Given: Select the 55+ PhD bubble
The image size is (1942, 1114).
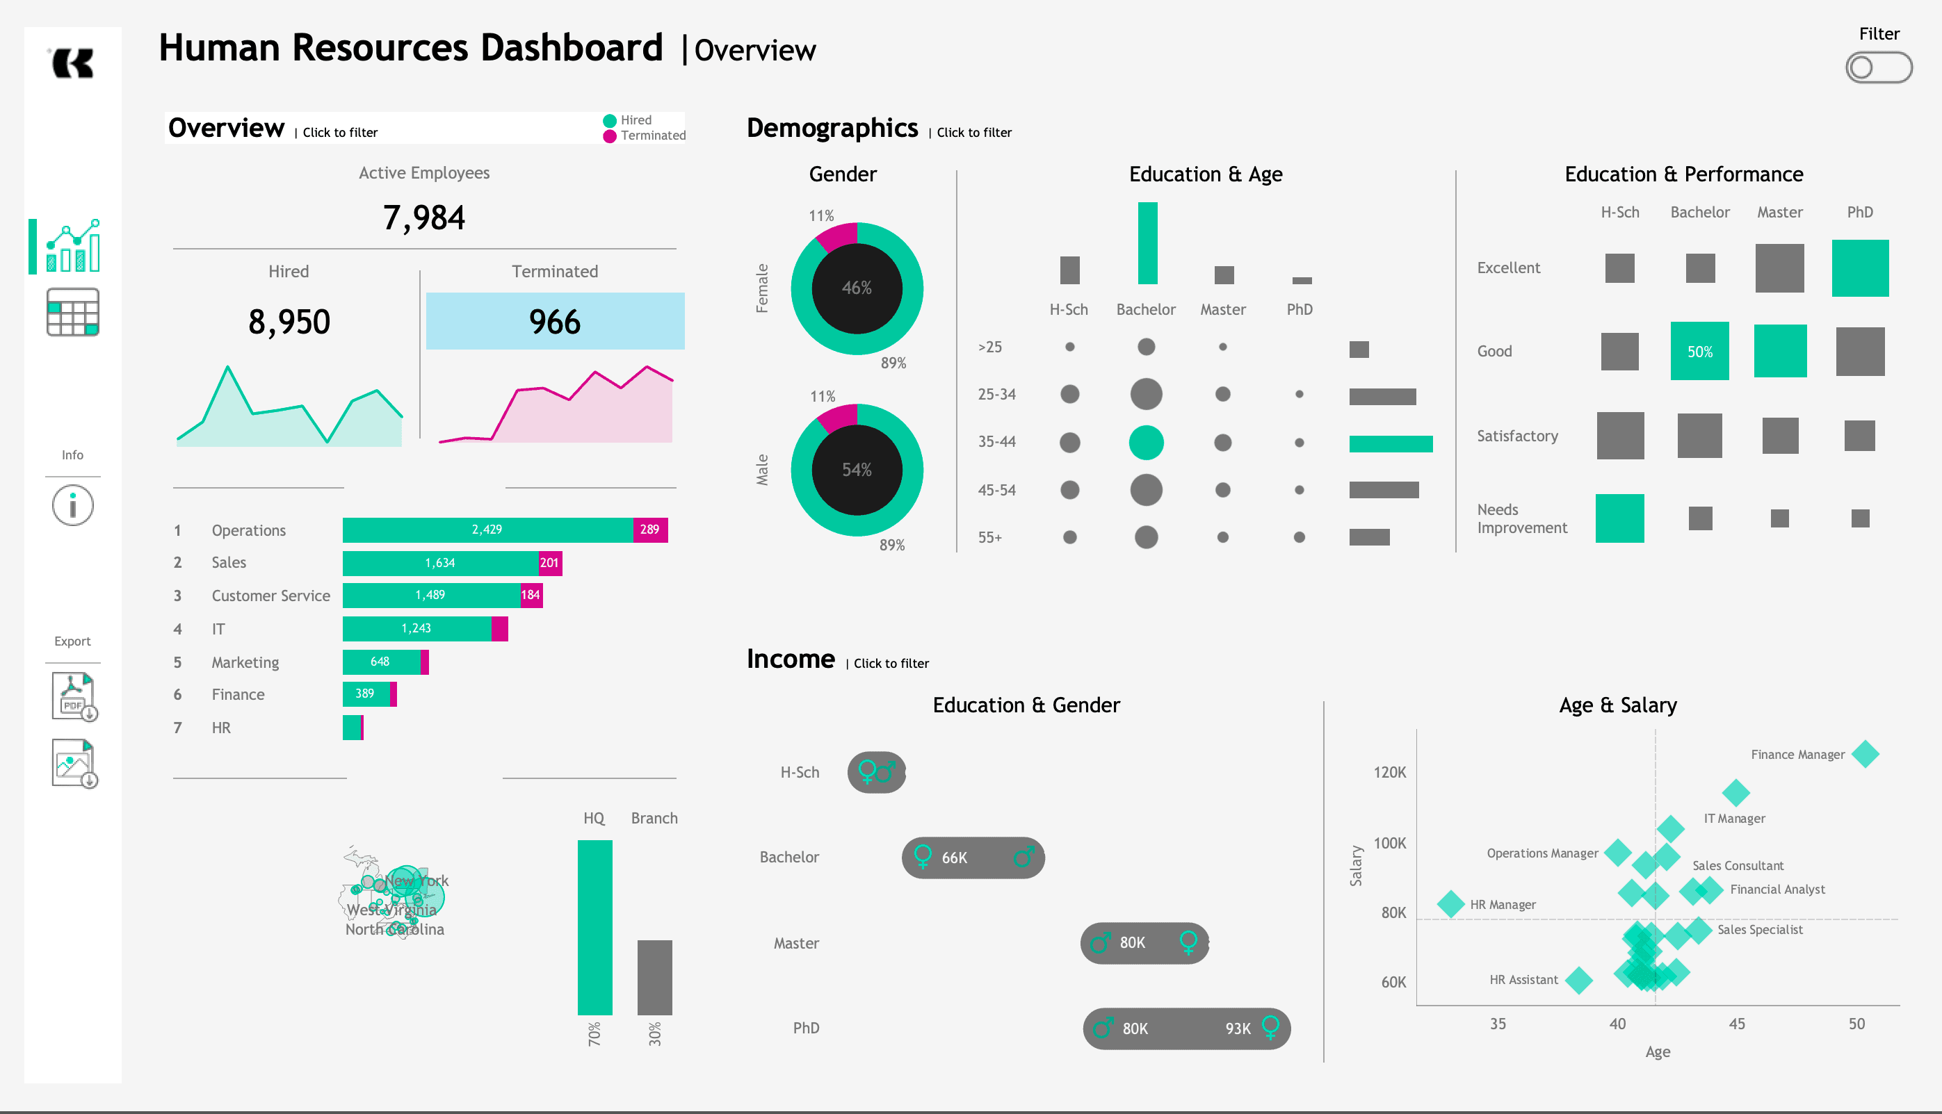Looking at the screenshot, I should tap(1299, 537).
